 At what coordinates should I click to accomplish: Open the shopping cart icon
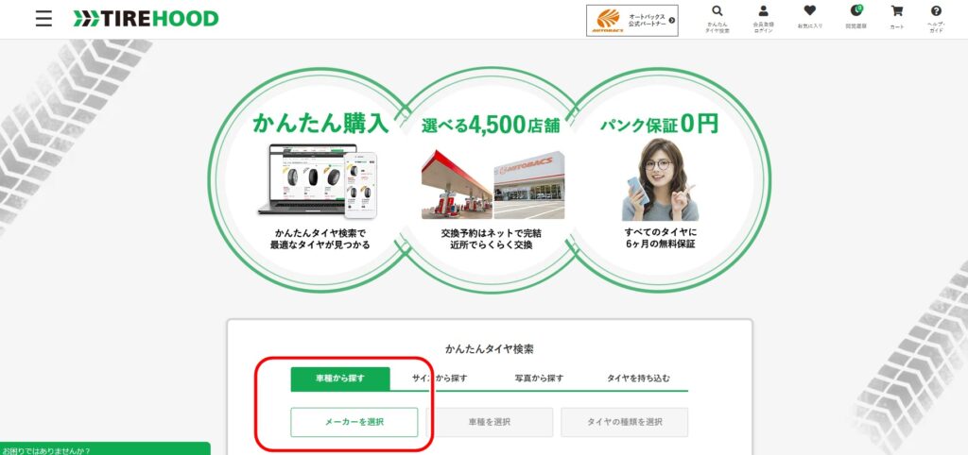point(897,11)
